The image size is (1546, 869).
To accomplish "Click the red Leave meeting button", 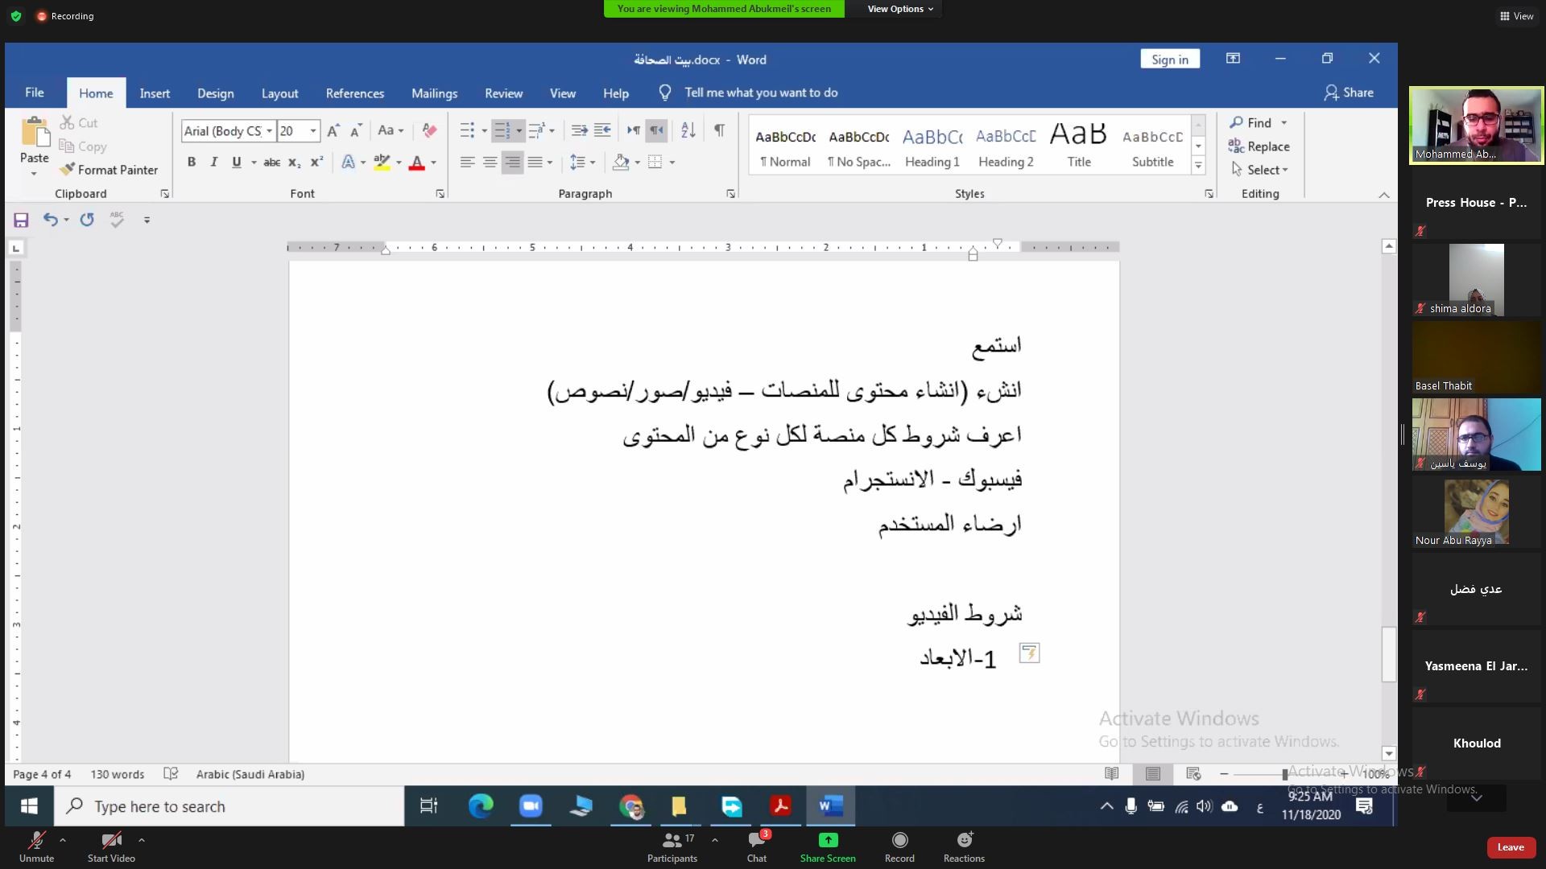I will 1510,846.
